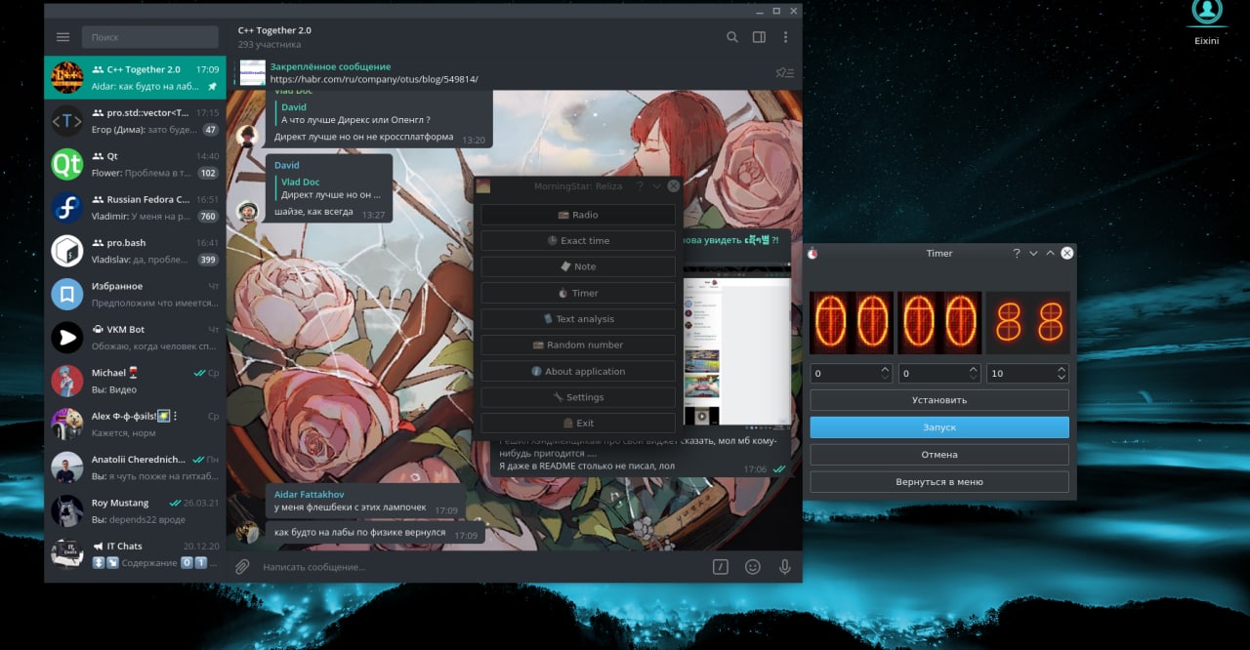Click the Vlad Doc reply quote in David's message
The height and width of the screenshot is (650, 1250).
pyautogui.click(x=328, y=188)
